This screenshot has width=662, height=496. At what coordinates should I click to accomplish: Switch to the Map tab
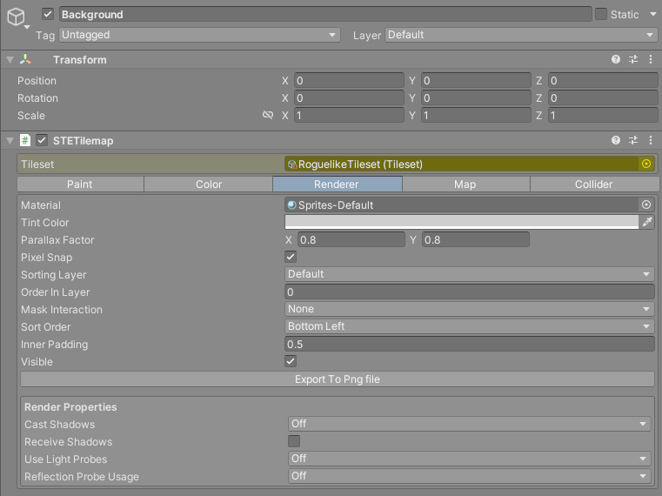click(x=465, y=184)
